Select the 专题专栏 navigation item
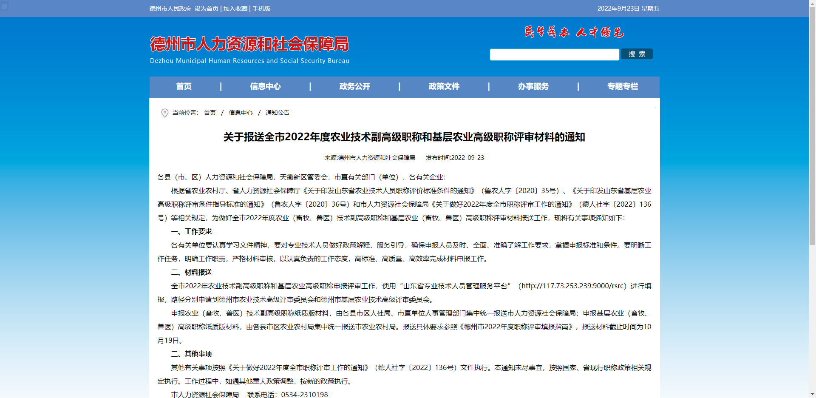 pos(622,87)
